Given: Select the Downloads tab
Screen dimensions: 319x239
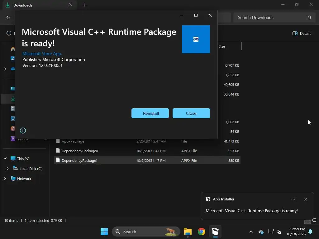Looking at the screenshot, I should click(40, 5).
